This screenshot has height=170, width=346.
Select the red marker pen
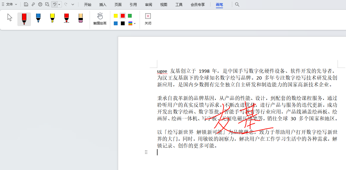coord(24,19)
